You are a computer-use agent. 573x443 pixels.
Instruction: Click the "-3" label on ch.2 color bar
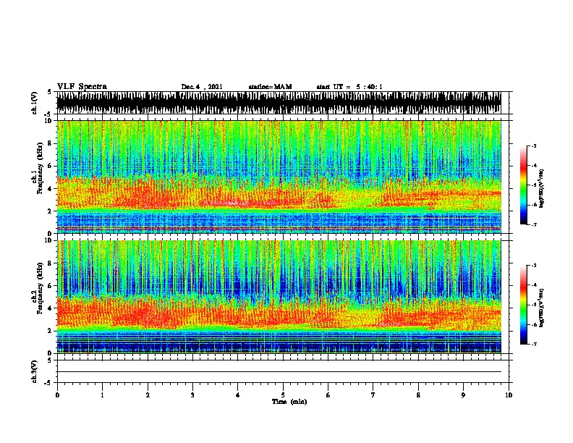[533, 266]
